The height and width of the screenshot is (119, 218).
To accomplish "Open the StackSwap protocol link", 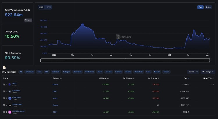I will (x=17, y=104).
